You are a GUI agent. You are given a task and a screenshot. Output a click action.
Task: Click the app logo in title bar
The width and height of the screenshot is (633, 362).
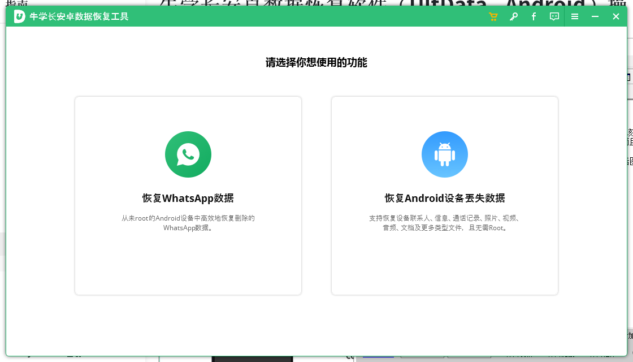click(x=19, y=16)
